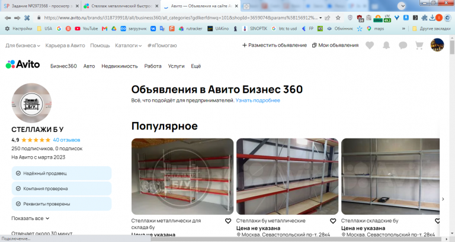Viewport: 455px width, 242px height.
Task: Open the Google Drive bookmark icon
Action: pyautogui.click(x=114, y=28)
